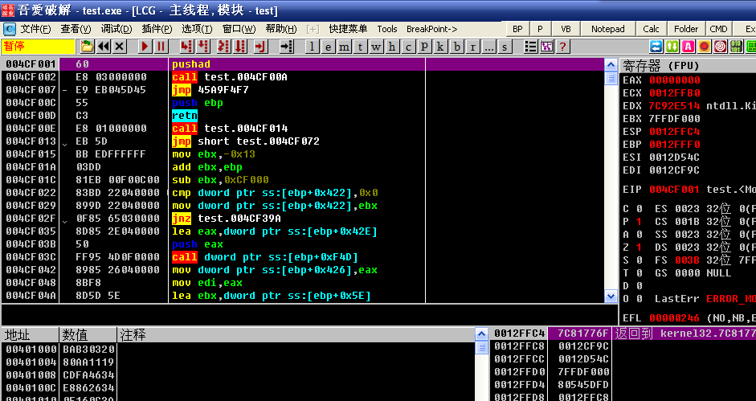Open Executable modules with e button
Viewport: 756px width, 401px height.
[329, 47]
